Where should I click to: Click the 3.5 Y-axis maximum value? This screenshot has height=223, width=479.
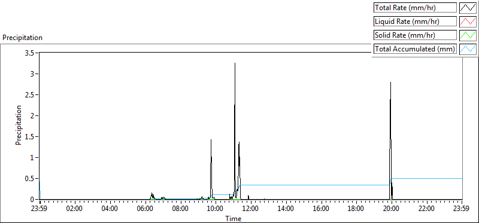(x=30, y=53)
